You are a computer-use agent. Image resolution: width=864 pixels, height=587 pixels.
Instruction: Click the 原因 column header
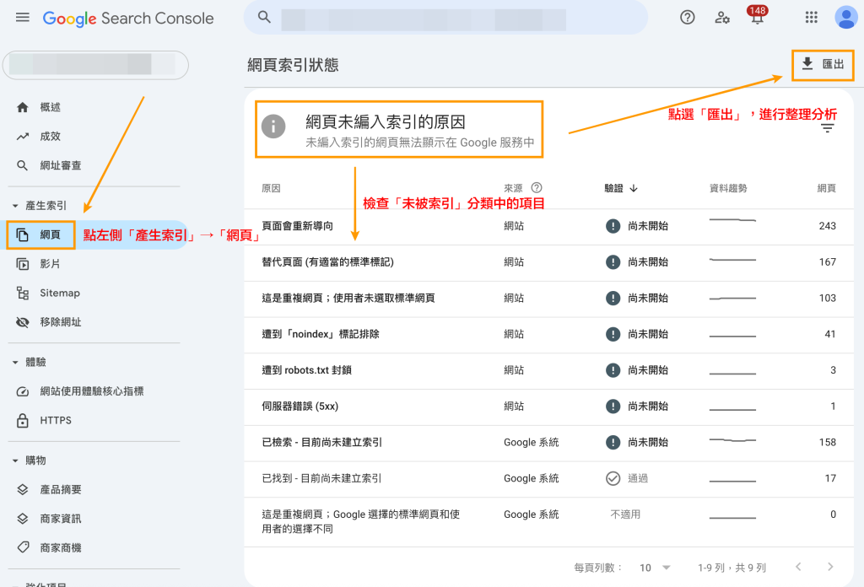pyautogui.click(x=271, y=188)
